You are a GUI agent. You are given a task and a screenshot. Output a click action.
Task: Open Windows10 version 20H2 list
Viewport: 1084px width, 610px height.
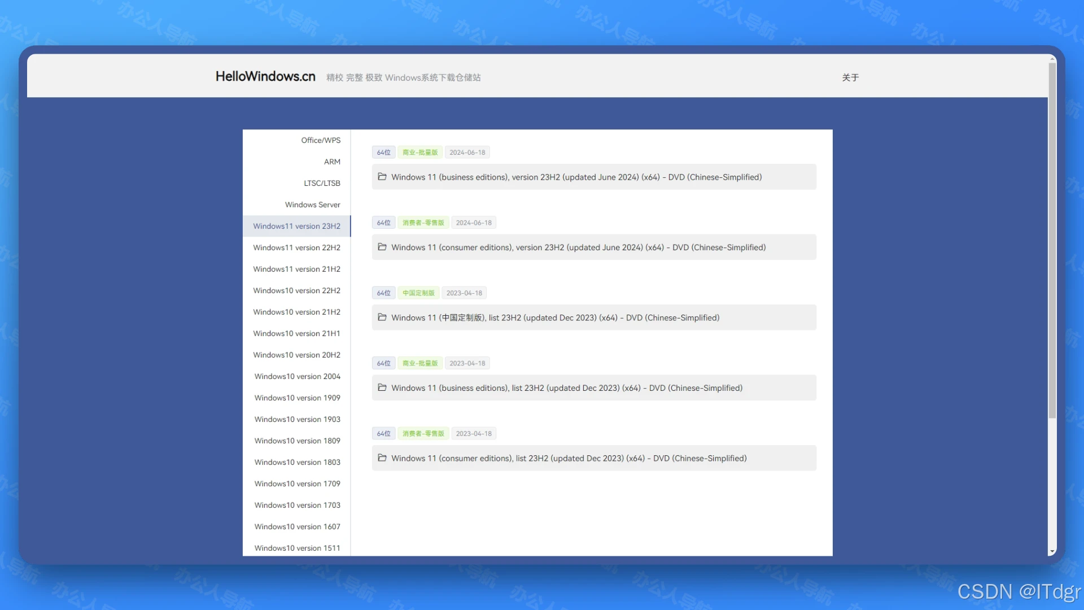[x=297, y=355]
